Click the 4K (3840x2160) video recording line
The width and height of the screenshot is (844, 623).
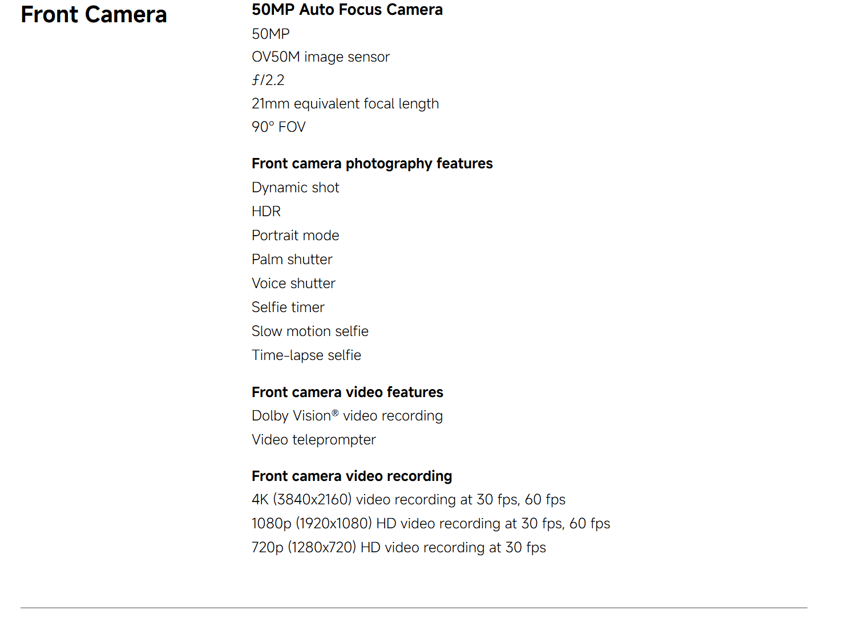point(408,500)
